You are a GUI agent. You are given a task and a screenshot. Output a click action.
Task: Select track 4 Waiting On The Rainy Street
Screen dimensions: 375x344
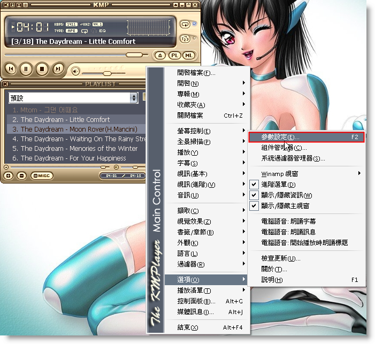pos(75,139)
